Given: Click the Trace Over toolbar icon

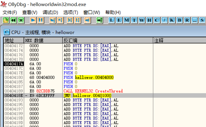Looking at the screenshot, I should tap(78, 20).
